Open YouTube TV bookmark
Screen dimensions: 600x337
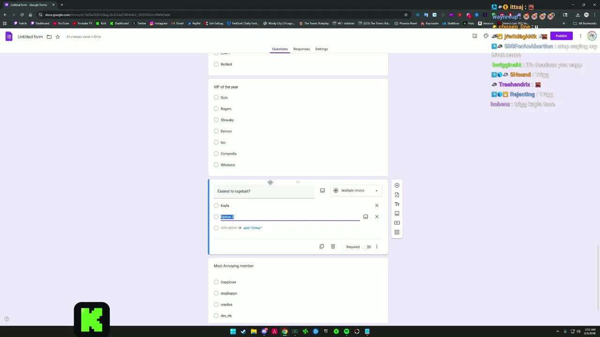point(82,23)
